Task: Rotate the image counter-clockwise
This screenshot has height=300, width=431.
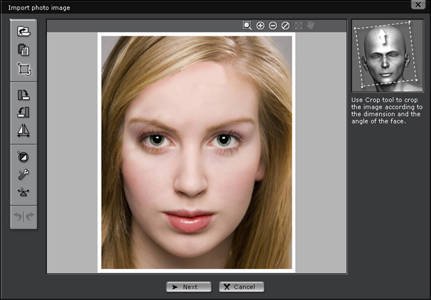Action: click(x=24, y=113)
